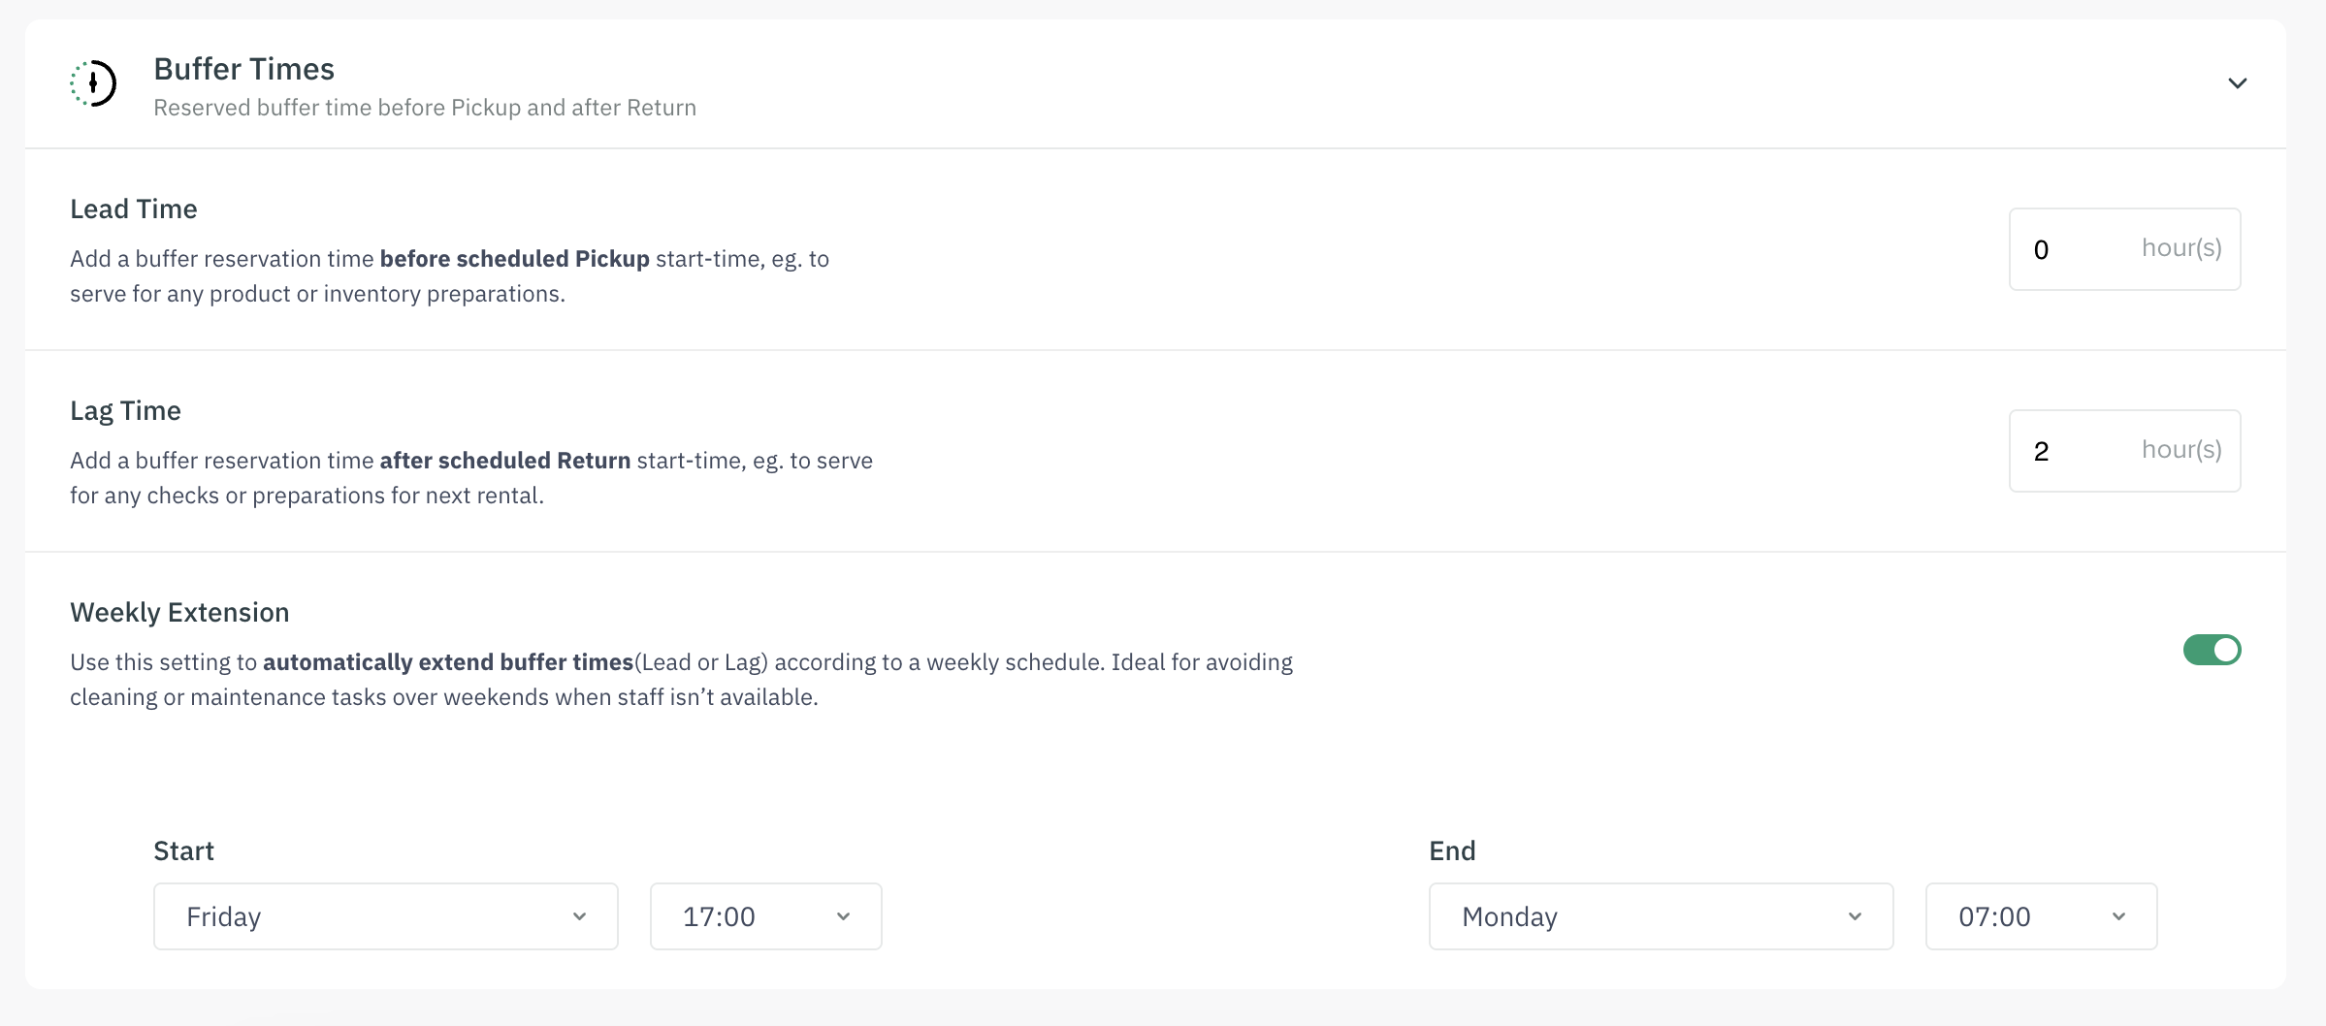Collapse the Buffer Times section chevron
2326x1026 pixels.
(x=2237, y=83)
